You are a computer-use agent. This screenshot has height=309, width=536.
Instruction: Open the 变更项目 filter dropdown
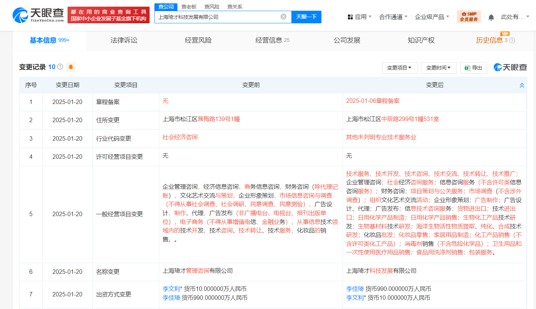[399, 68]
